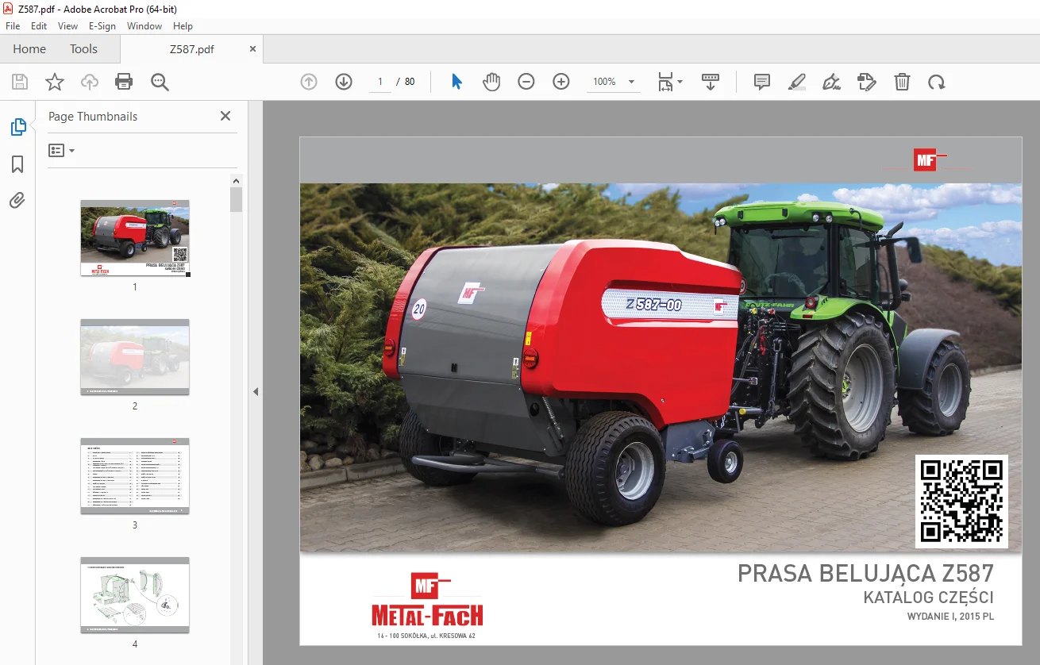Go to previous page arrow
Image resolution: width=1040 pixels, height=665 pixels.
click(x=309, y=82)
